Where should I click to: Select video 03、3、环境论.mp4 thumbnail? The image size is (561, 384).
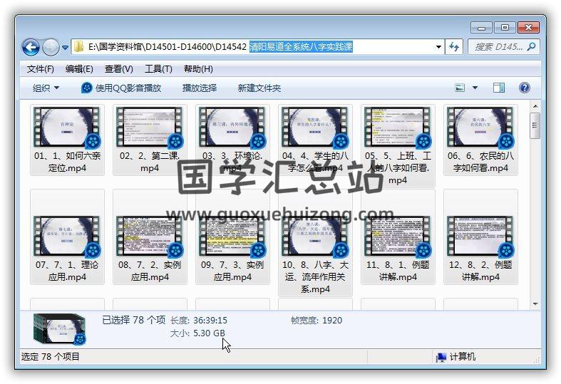pyautogui.click(x=232, y=127)
